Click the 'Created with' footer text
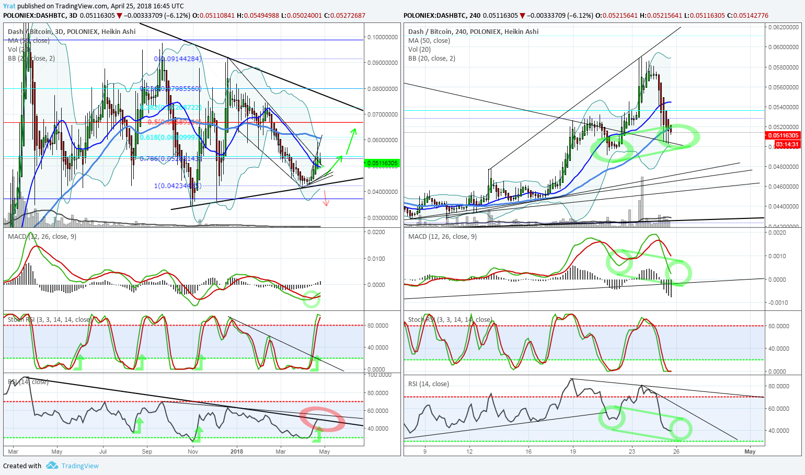The image size is (805, 475). tap(22, 466)
